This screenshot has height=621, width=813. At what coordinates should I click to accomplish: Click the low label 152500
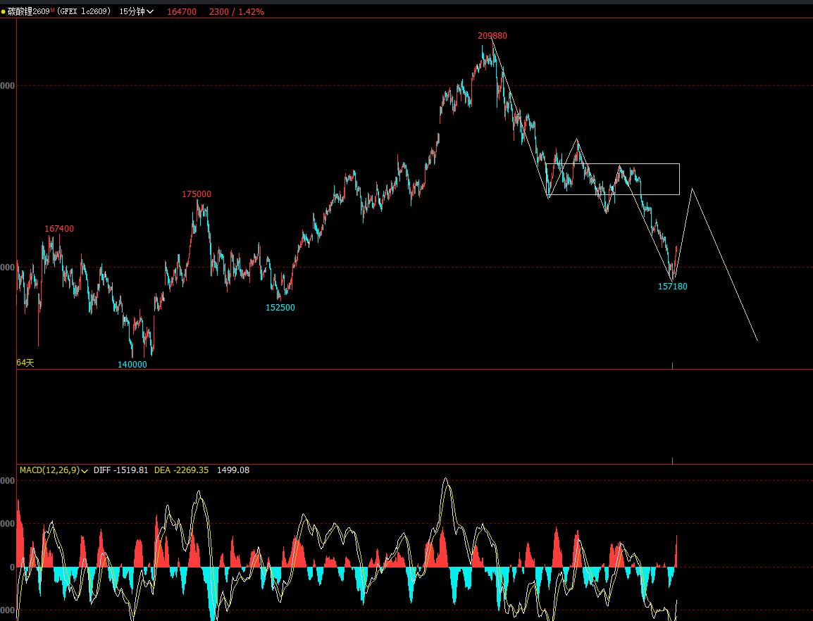(280, 308)
